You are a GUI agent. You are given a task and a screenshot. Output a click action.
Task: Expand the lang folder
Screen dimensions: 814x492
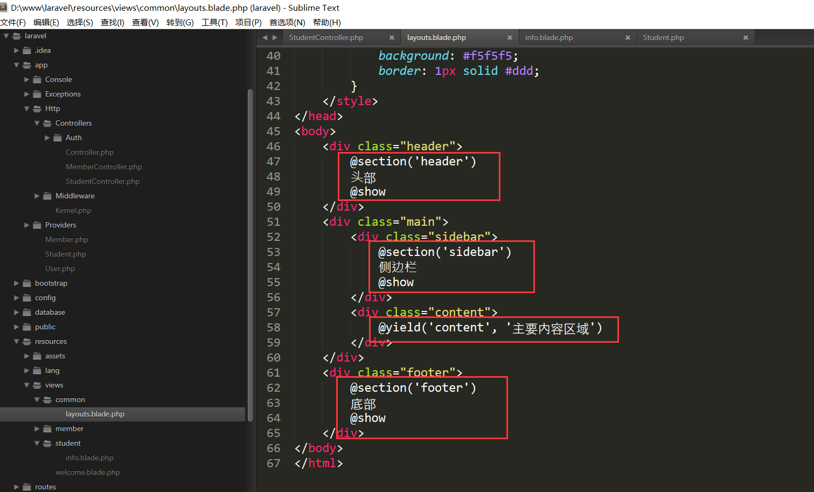coord(26,370)
